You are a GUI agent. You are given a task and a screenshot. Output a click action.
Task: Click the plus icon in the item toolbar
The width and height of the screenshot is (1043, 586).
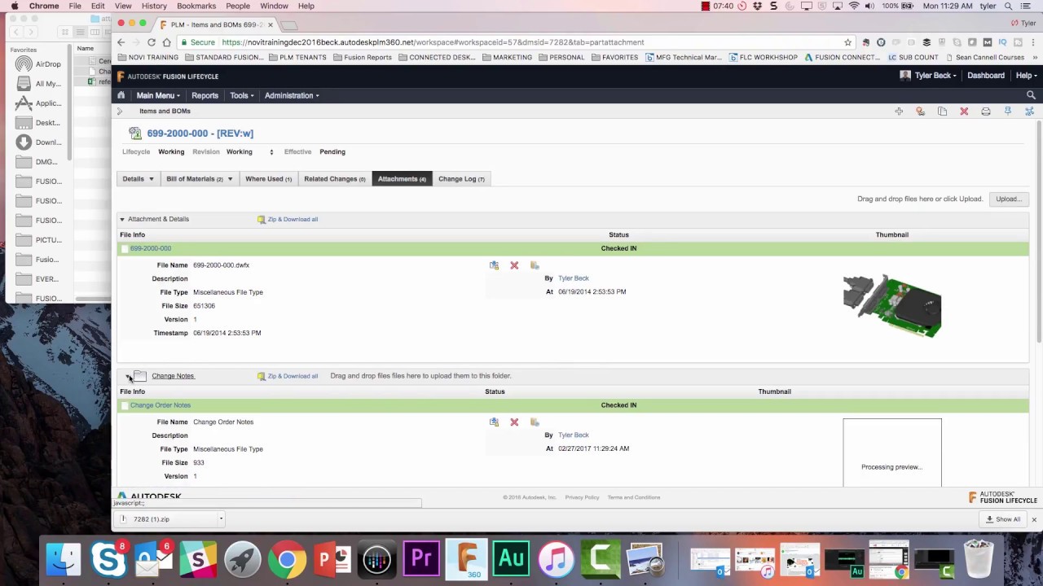899,112
